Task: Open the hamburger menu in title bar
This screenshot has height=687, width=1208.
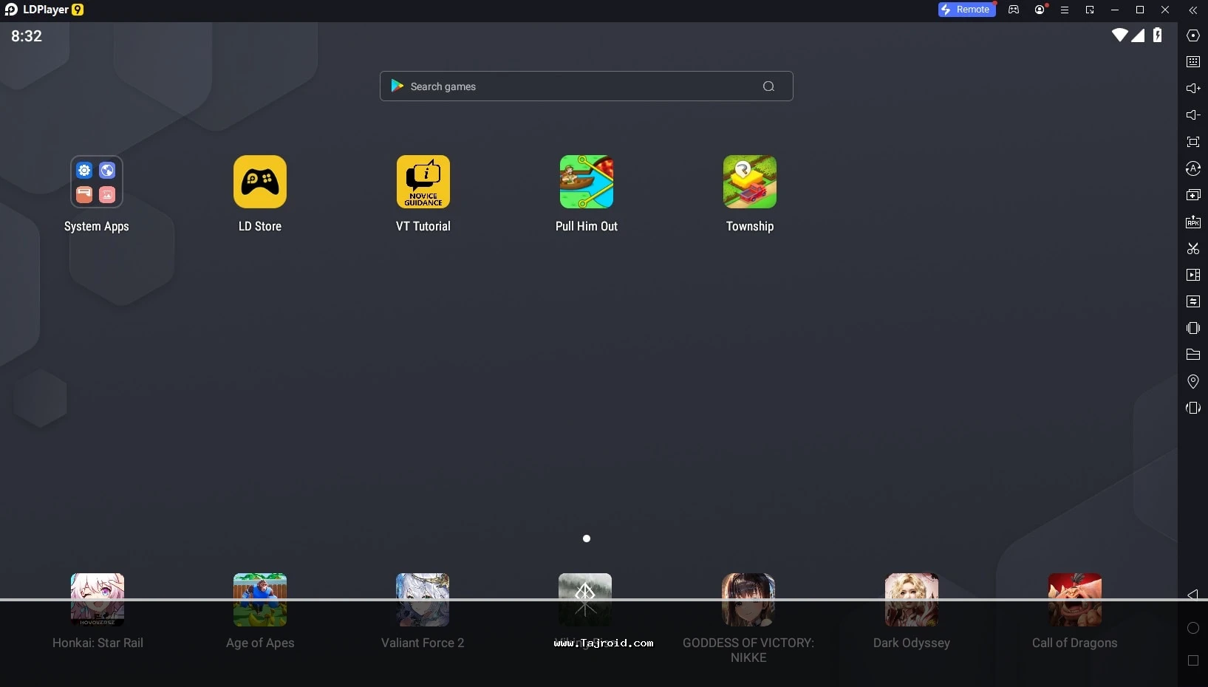Action: [1064, 10]
